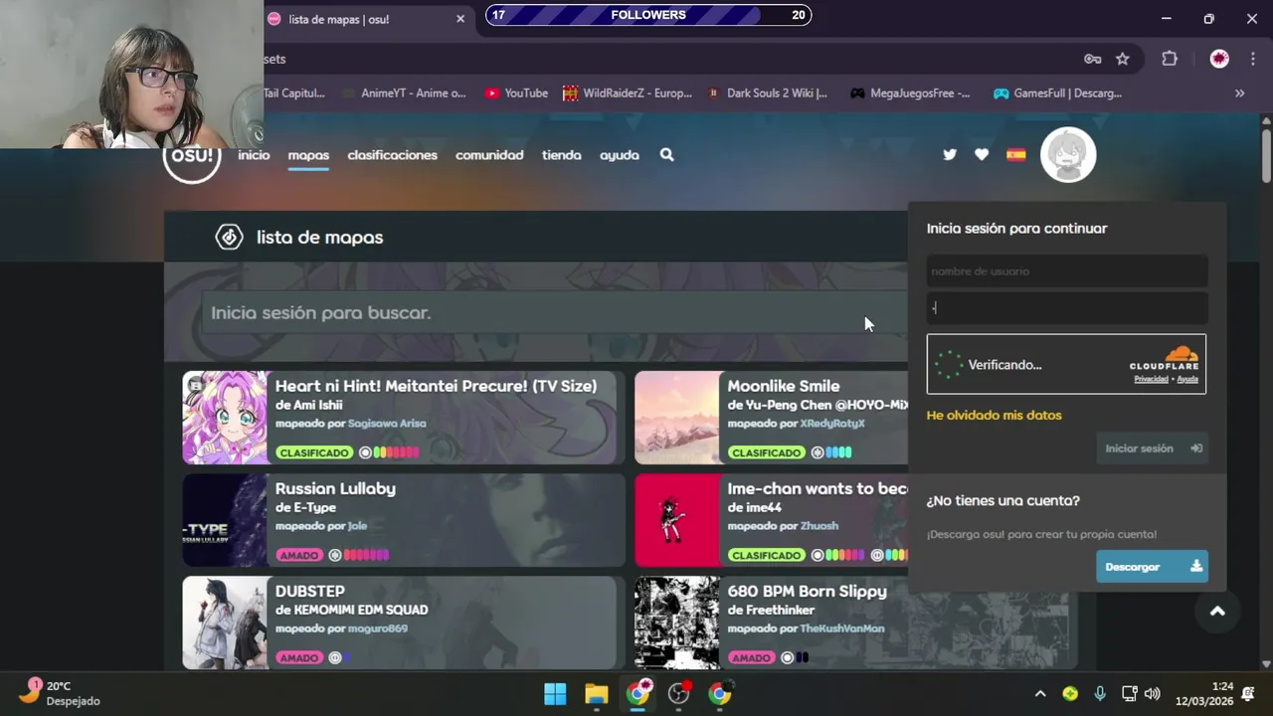Viewport: 1273px width, 716px height.
Task: Click the Ime-chan beatmap cover thumbnail
Action: click(677, 520)
